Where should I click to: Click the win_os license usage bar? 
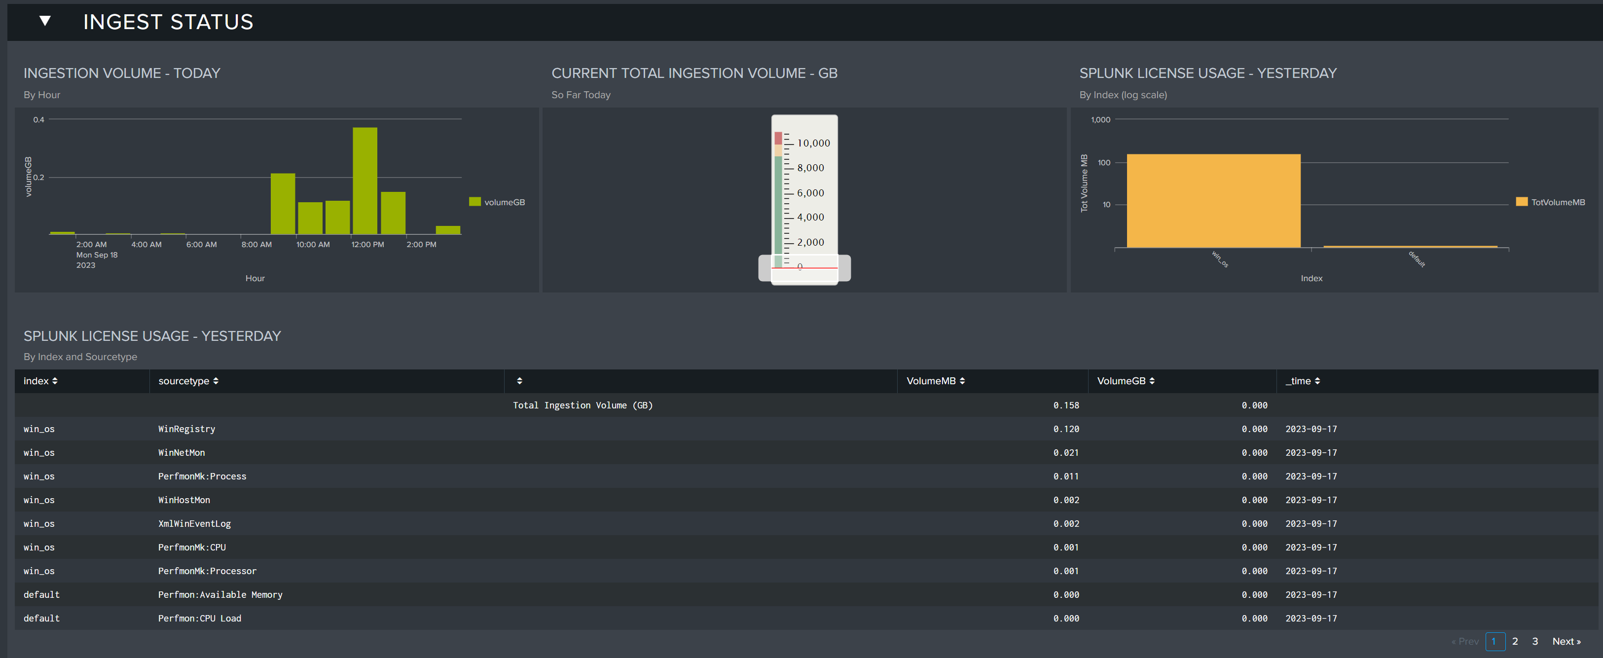1213,200
